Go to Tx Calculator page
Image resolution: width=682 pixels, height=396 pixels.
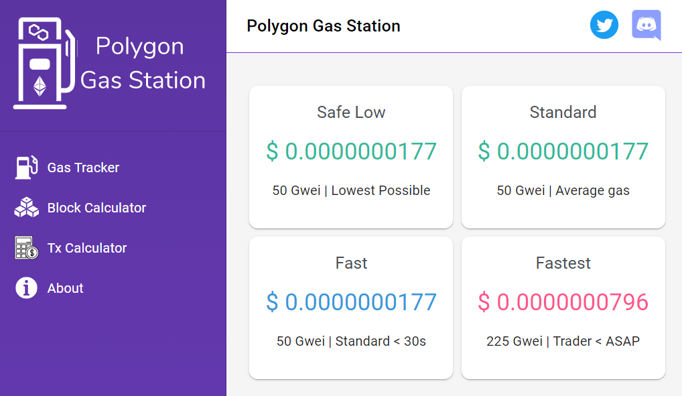pyautogui.click(x=71, y=248)
